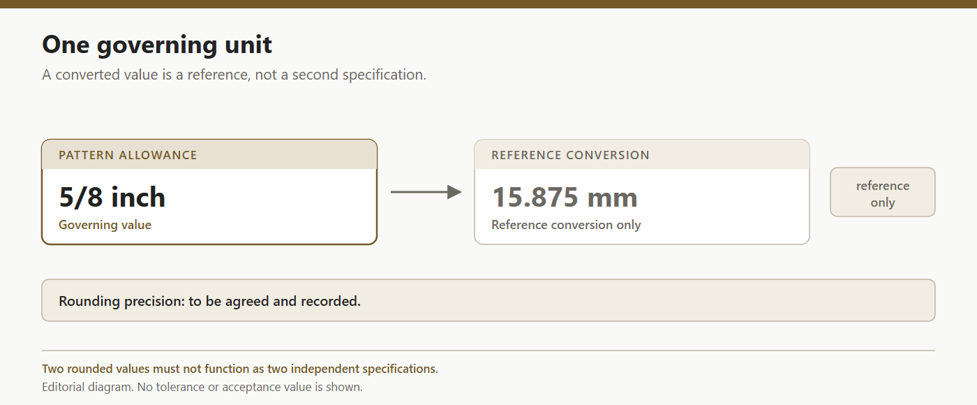
Task: Click the "Reference conversion only" caption
Action: 566,225
